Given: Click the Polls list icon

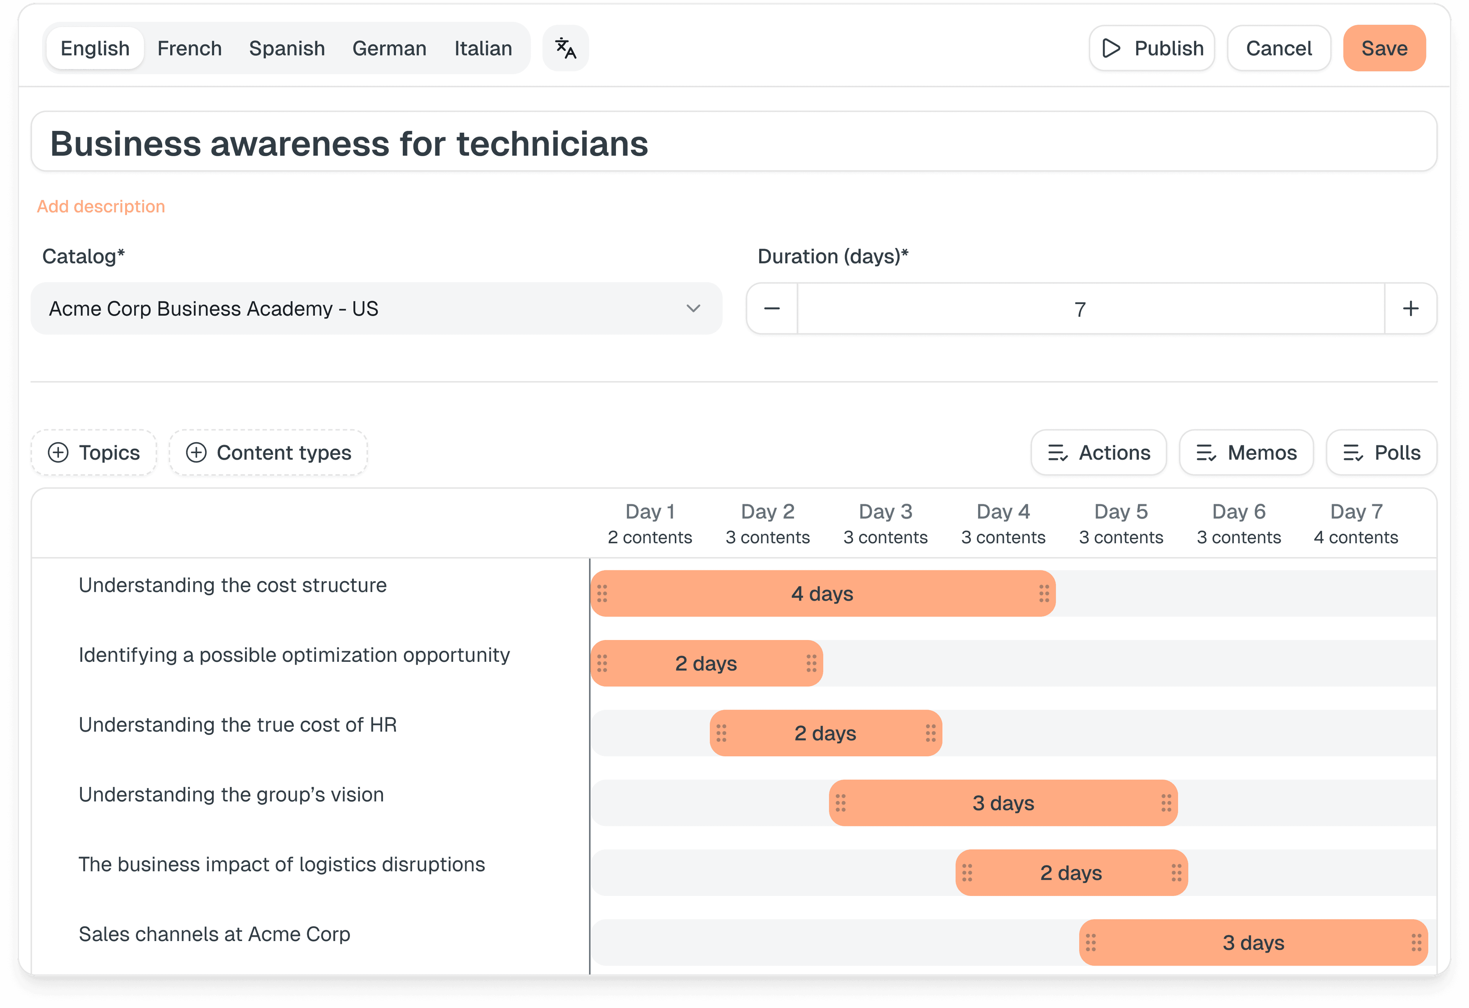Looking at the screenshot, I should point(1353,453).
